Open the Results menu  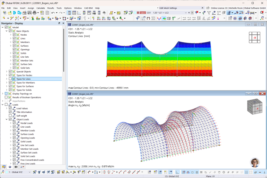point(51,8)
